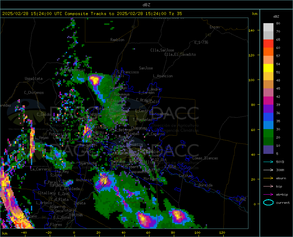The image size is (293, 237).
Task: Click the 65 value on the dBZ scale
Action: point(278,40)
